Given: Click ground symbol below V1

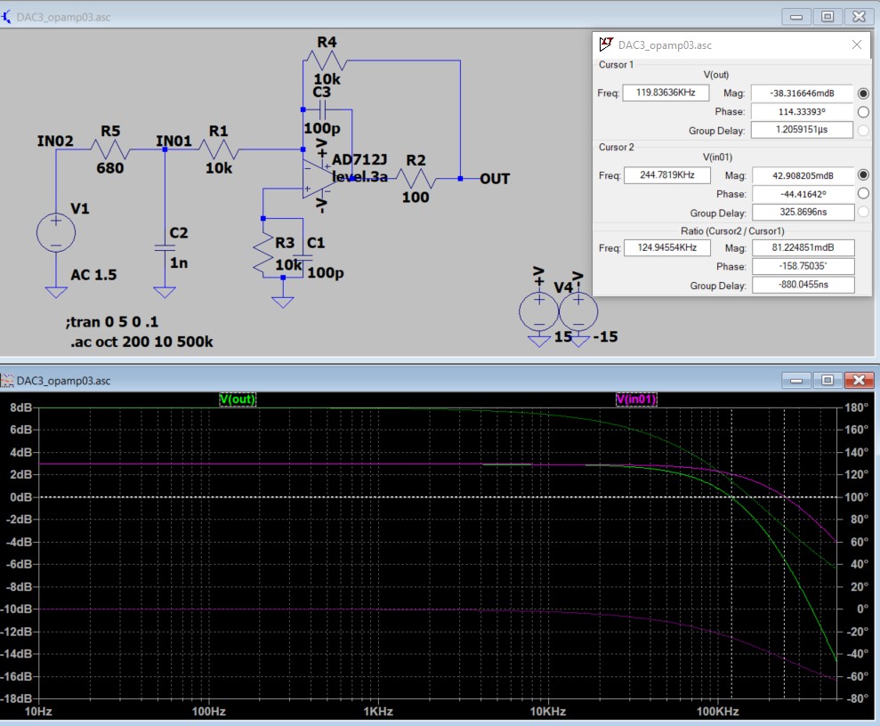Looking at the screenshot, I should (x=56, y=293).
